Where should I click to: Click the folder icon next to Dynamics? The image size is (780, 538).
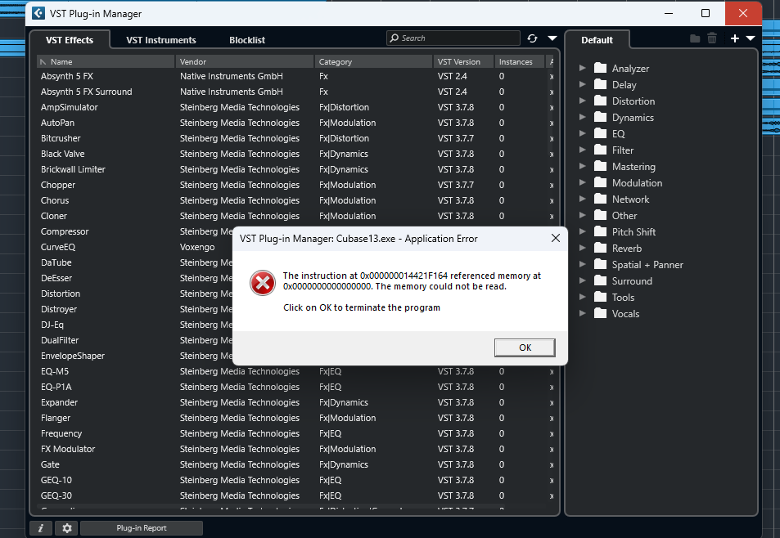pyautogui.click(x=601, y=117)
